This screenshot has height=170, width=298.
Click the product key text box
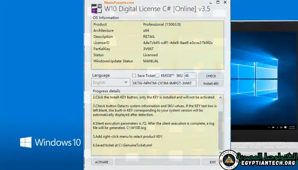click(x=164, y=83)
